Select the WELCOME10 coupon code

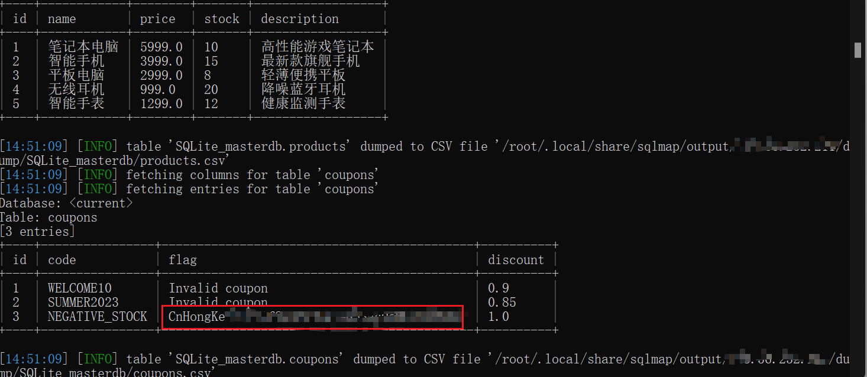click(79, 288)
